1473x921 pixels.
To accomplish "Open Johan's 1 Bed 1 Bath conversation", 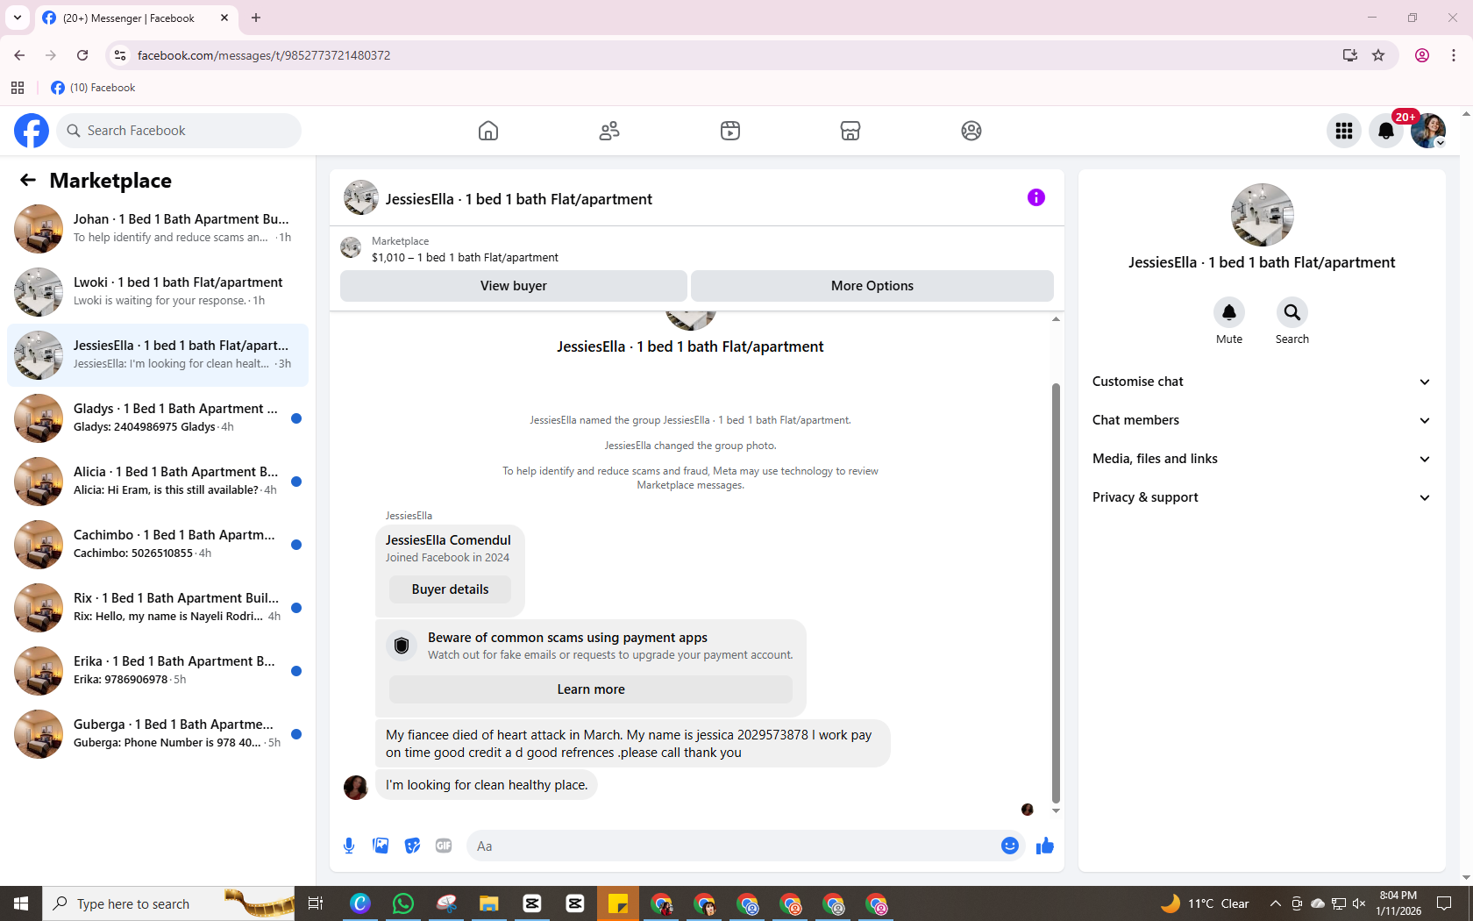I will point(158,228).
